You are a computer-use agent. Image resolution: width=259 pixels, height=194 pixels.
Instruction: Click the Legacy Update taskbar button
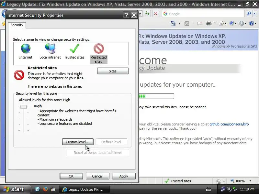pyautogui.click(x=84, y=189)
